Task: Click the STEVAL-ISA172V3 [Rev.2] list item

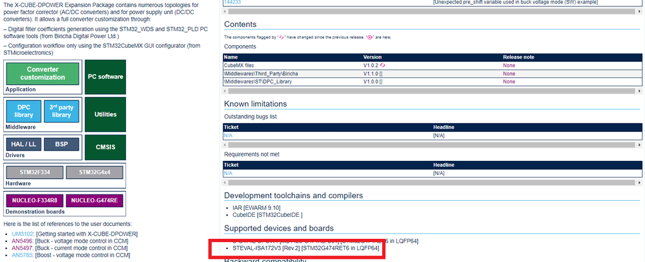Action: (x=305, y=248)
